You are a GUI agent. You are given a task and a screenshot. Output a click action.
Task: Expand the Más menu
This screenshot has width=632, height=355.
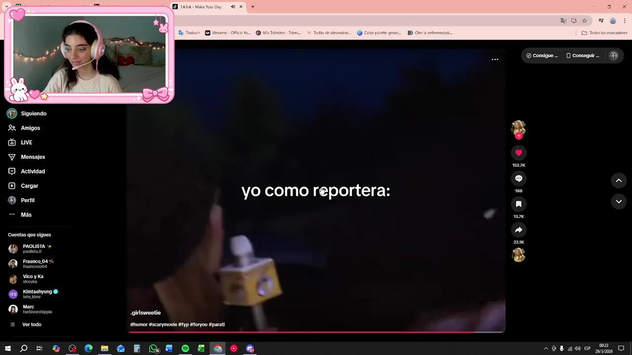(20, 214)
